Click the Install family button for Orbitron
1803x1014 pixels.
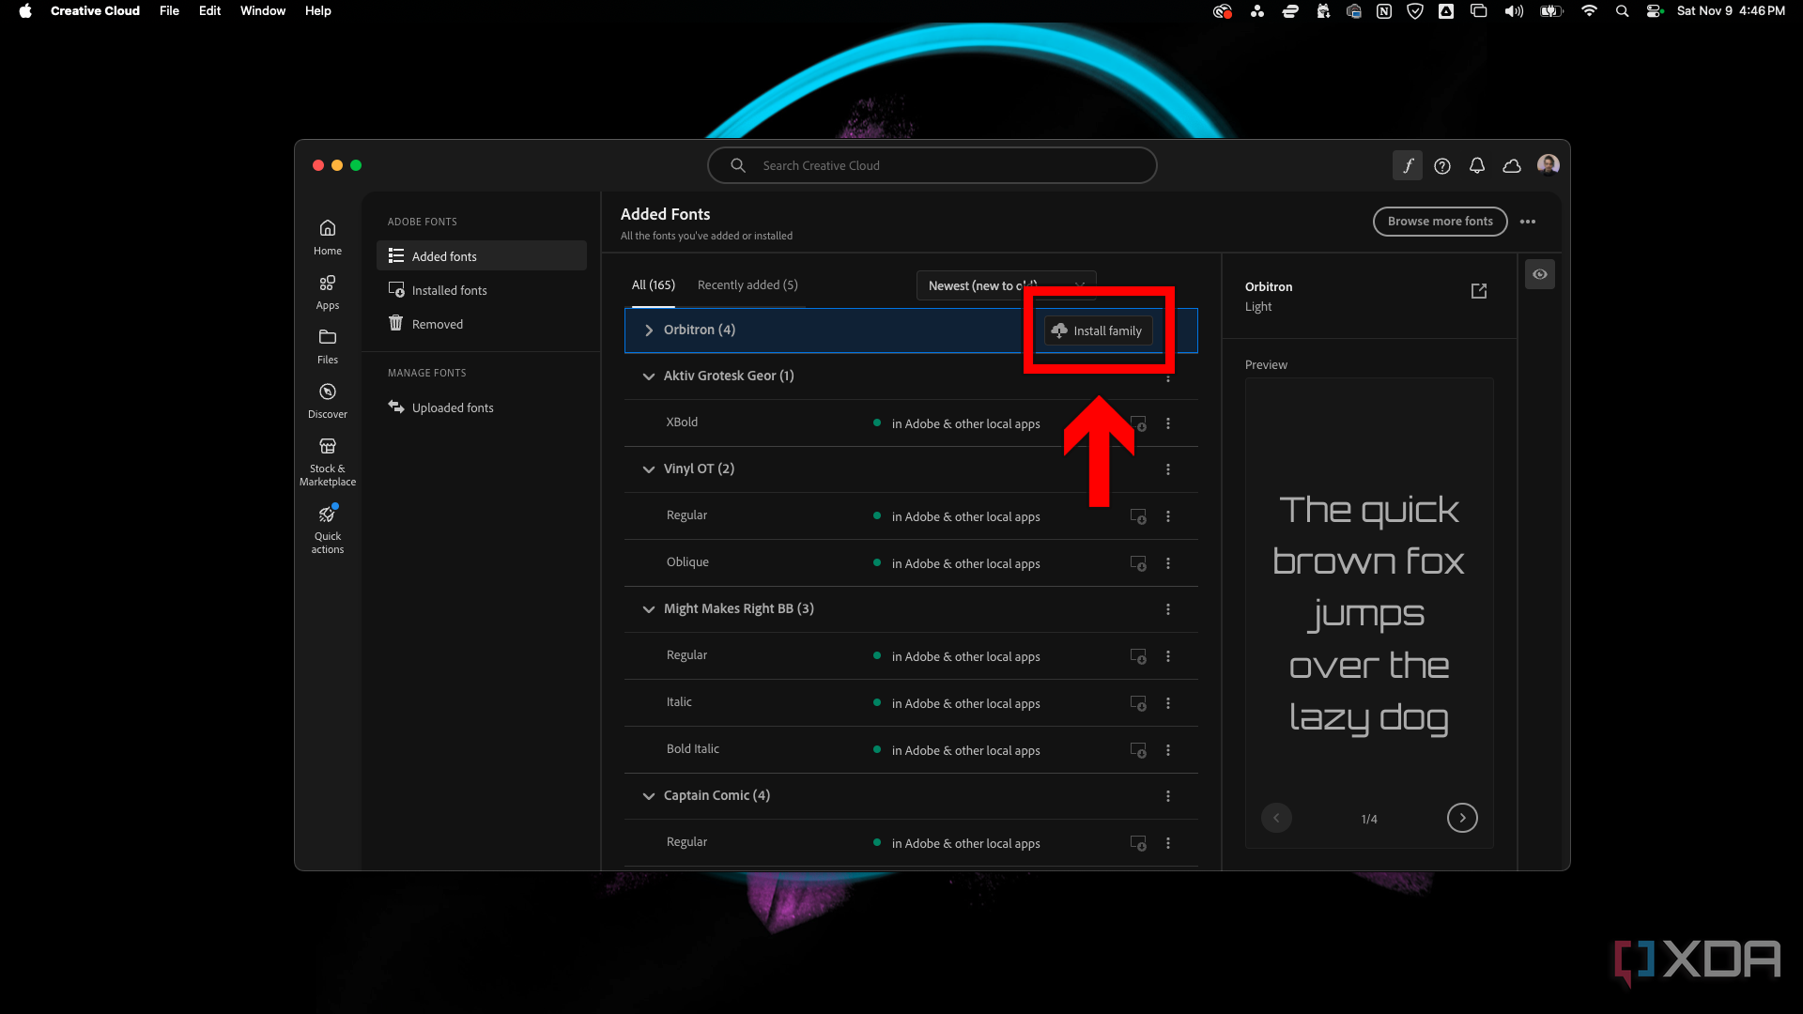[x=1096, y=330]
